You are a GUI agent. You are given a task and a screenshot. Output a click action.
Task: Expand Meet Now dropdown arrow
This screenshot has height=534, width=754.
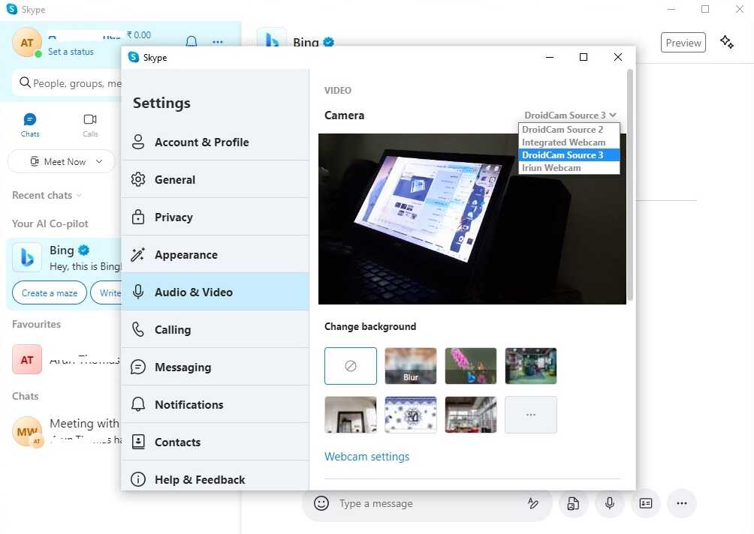(x=99, y=161)
